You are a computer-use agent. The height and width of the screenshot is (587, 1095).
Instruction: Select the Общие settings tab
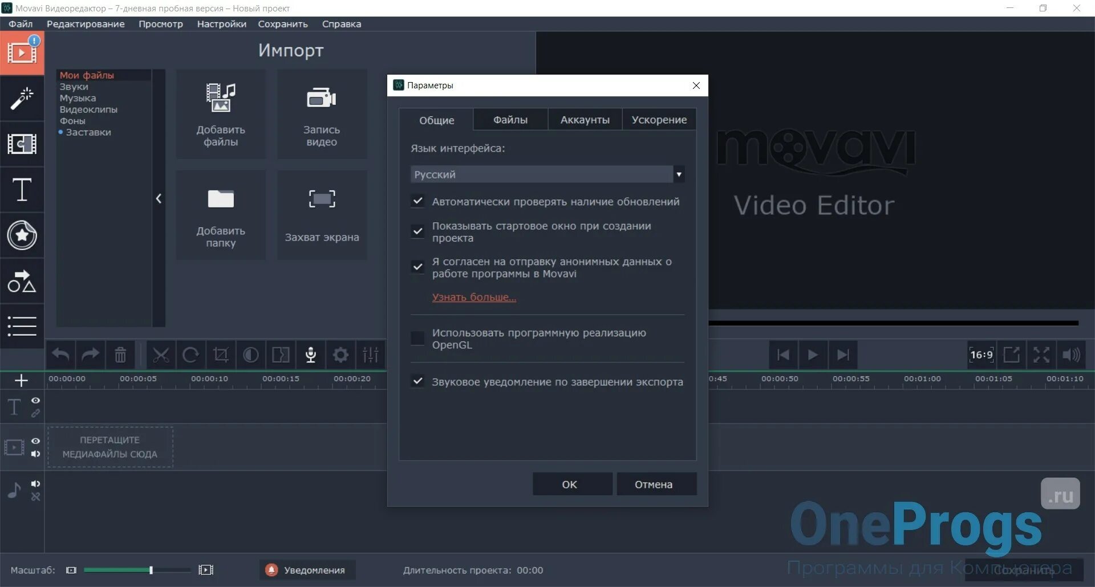click(437, 120)
